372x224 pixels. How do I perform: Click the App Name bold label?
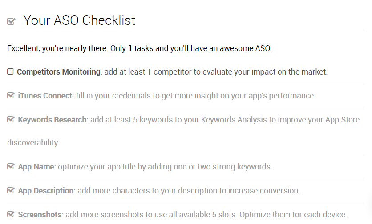[36, 167]
